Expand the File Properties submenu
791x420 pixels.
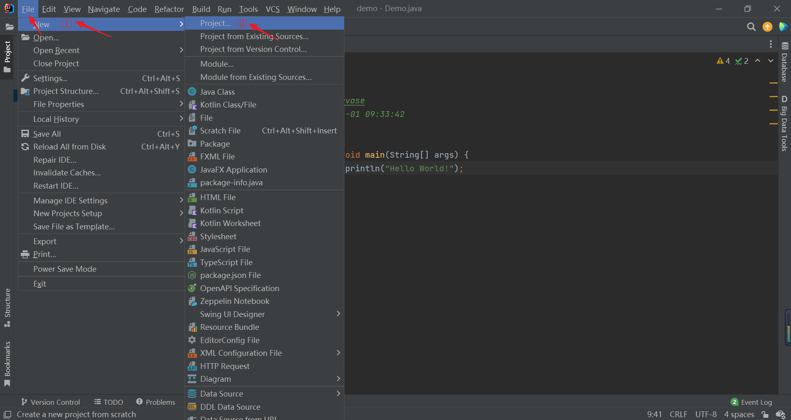click(x=101, y=104)
